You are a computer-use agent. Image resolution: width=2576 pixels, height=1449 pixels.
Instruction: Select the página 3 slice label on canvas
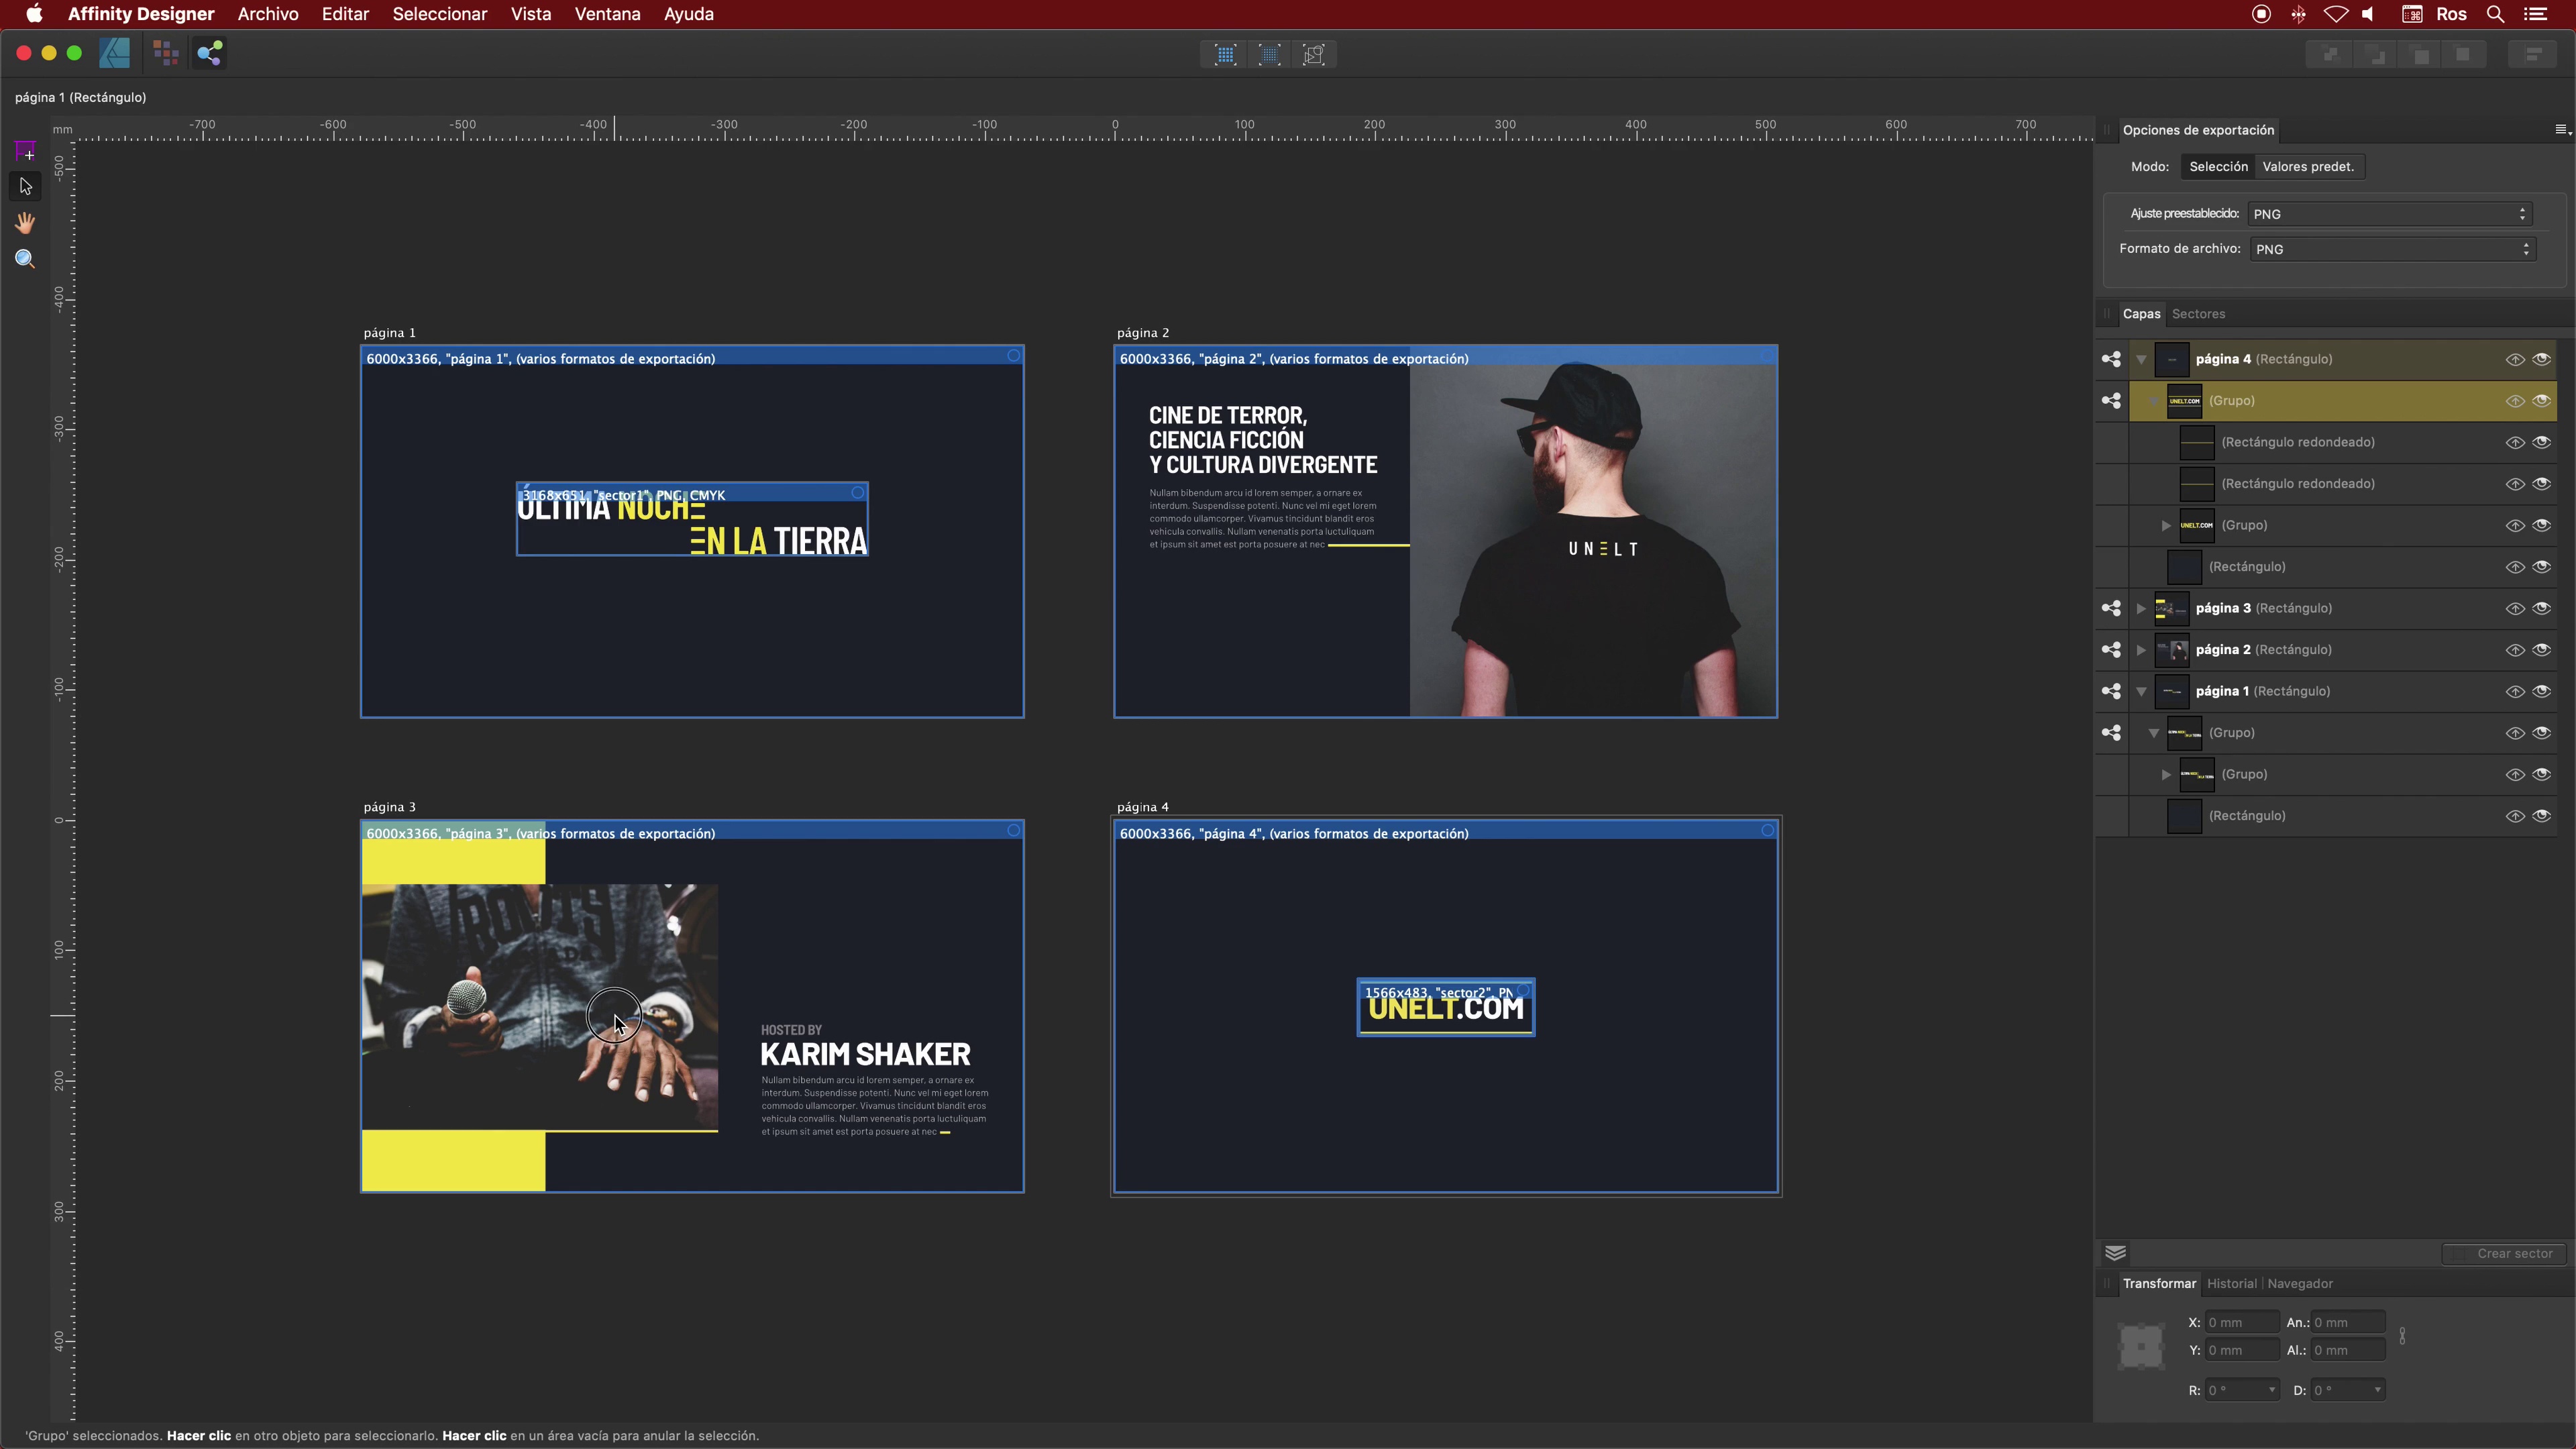click(540, 833)
